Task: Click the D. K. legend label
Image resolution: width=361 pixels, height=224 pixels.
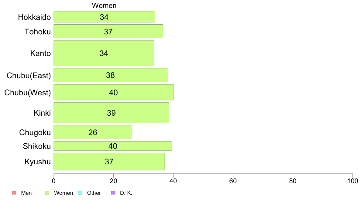Action: point(126,193)
